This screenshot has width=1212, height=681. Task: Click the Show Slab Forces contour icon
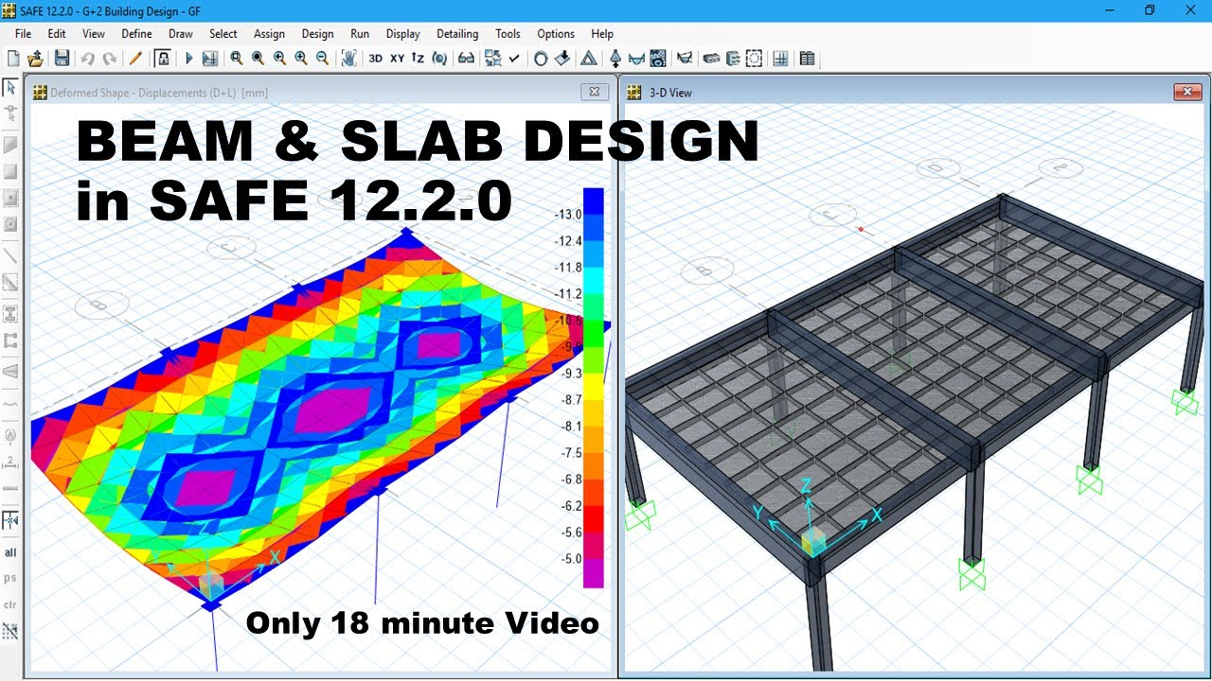tap(658, 59)
